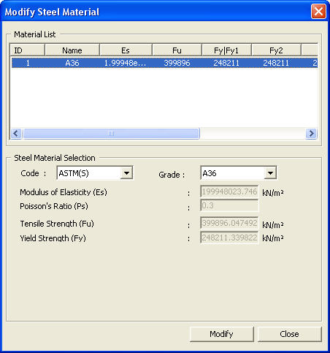
Task: Click the Modify button
Action: click(x=221, y=334)
